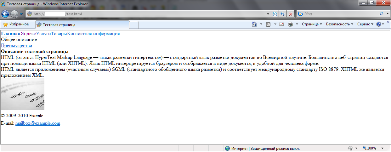Open the zoom level 100% button
This screenshot has width=391, height=152.
tap(370, 148)
